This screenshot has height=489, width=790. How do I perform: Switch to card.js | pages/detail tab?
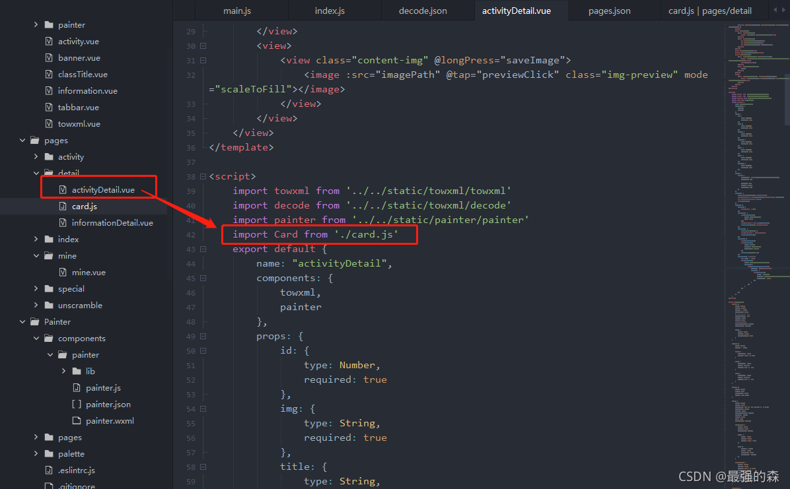coord(710,11)
